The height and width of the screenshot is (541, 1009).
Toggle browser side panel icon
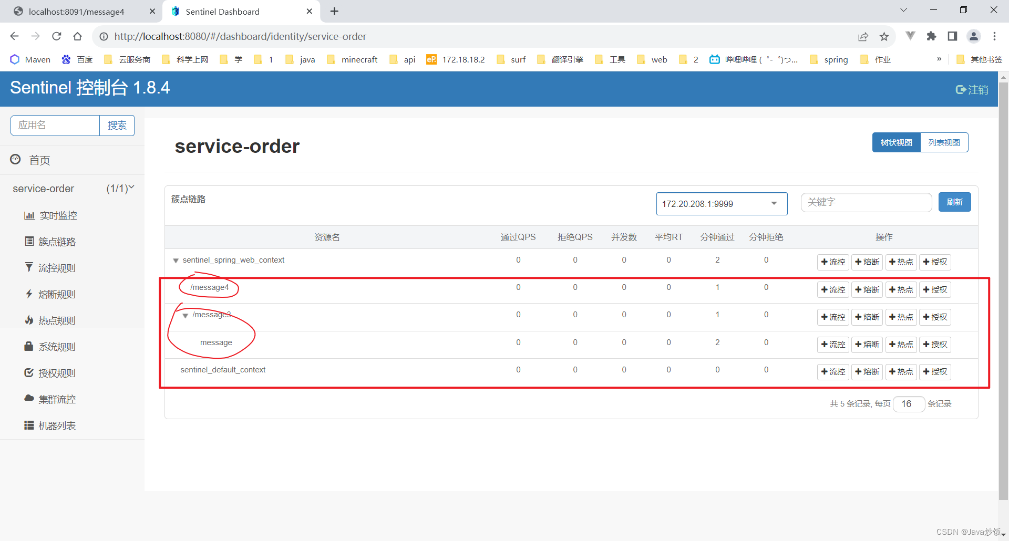pyautogui.click(x=952, y=36)
